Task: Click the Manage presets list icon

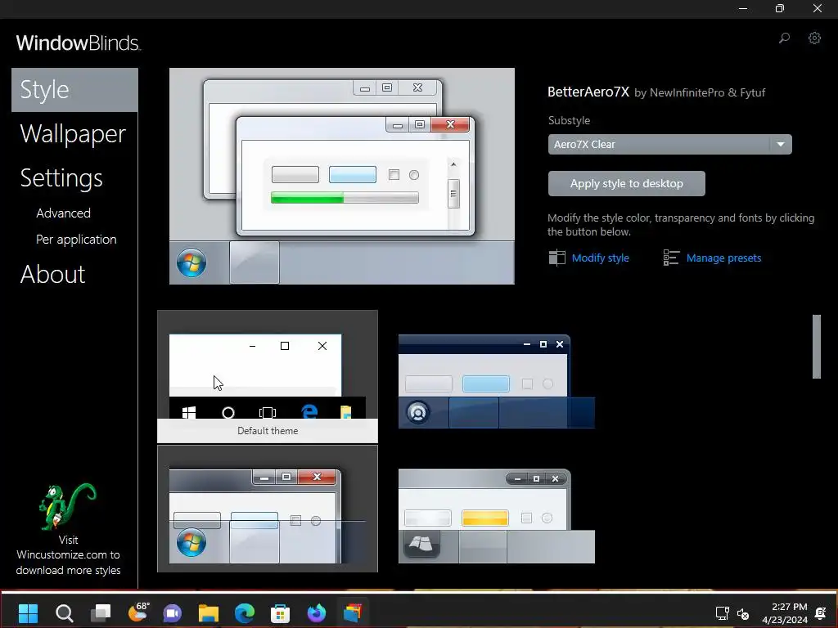Action: tap(671, 258)
